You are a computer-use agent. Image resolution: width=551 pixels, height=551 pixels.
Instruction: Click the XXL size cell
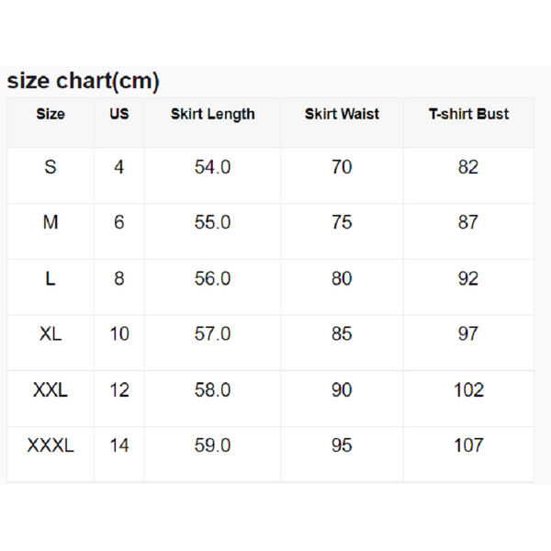tap(51, 390)
